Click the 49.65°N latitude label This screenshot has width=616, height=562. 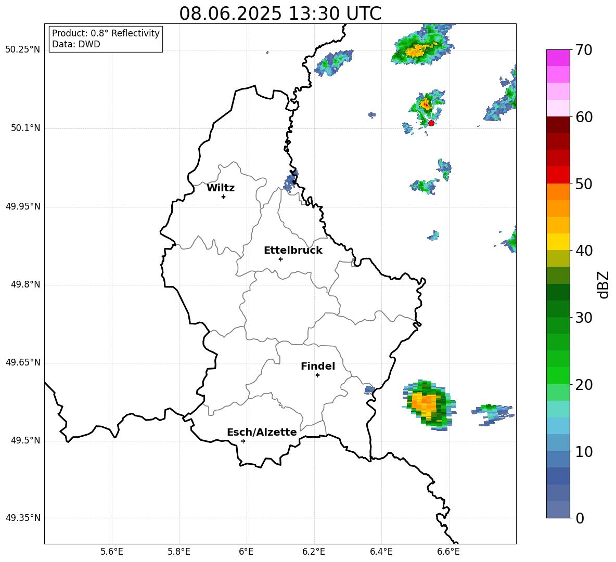23,362
